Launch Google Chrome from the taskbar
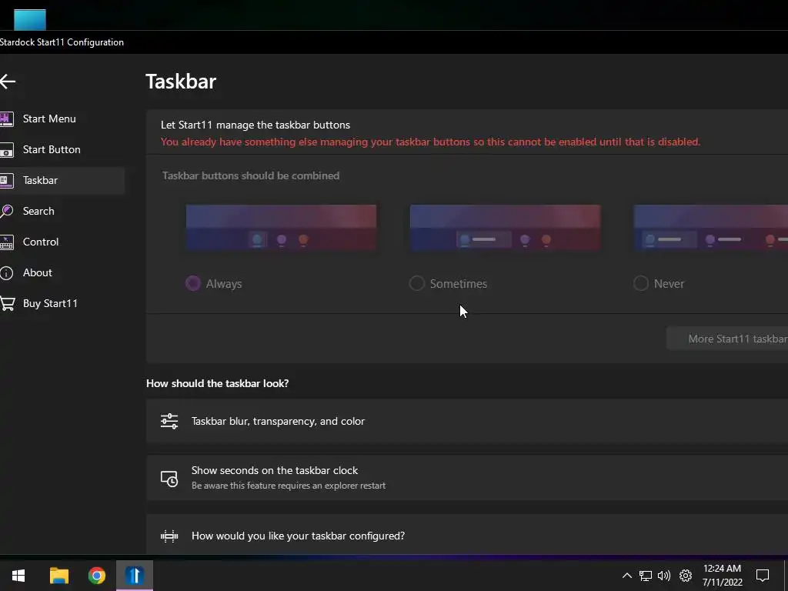The width and height of the screenshot is (788, 591). [x=96, y=576]
